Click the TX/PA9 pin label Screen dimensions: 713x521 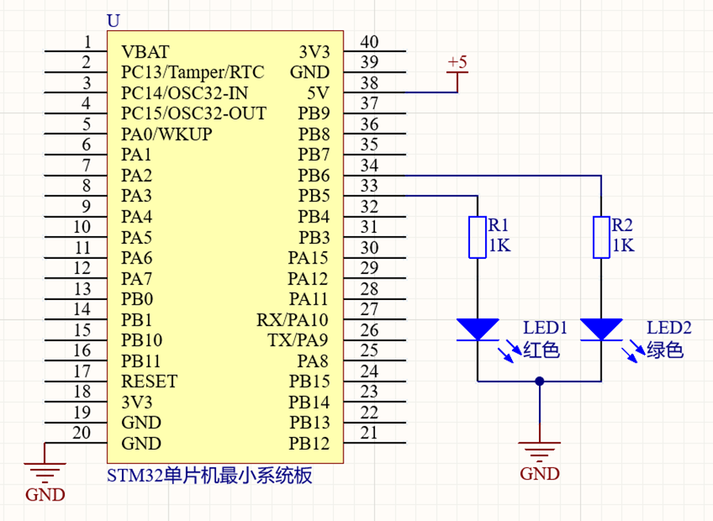pyautogui.click(x=298, y=340)
